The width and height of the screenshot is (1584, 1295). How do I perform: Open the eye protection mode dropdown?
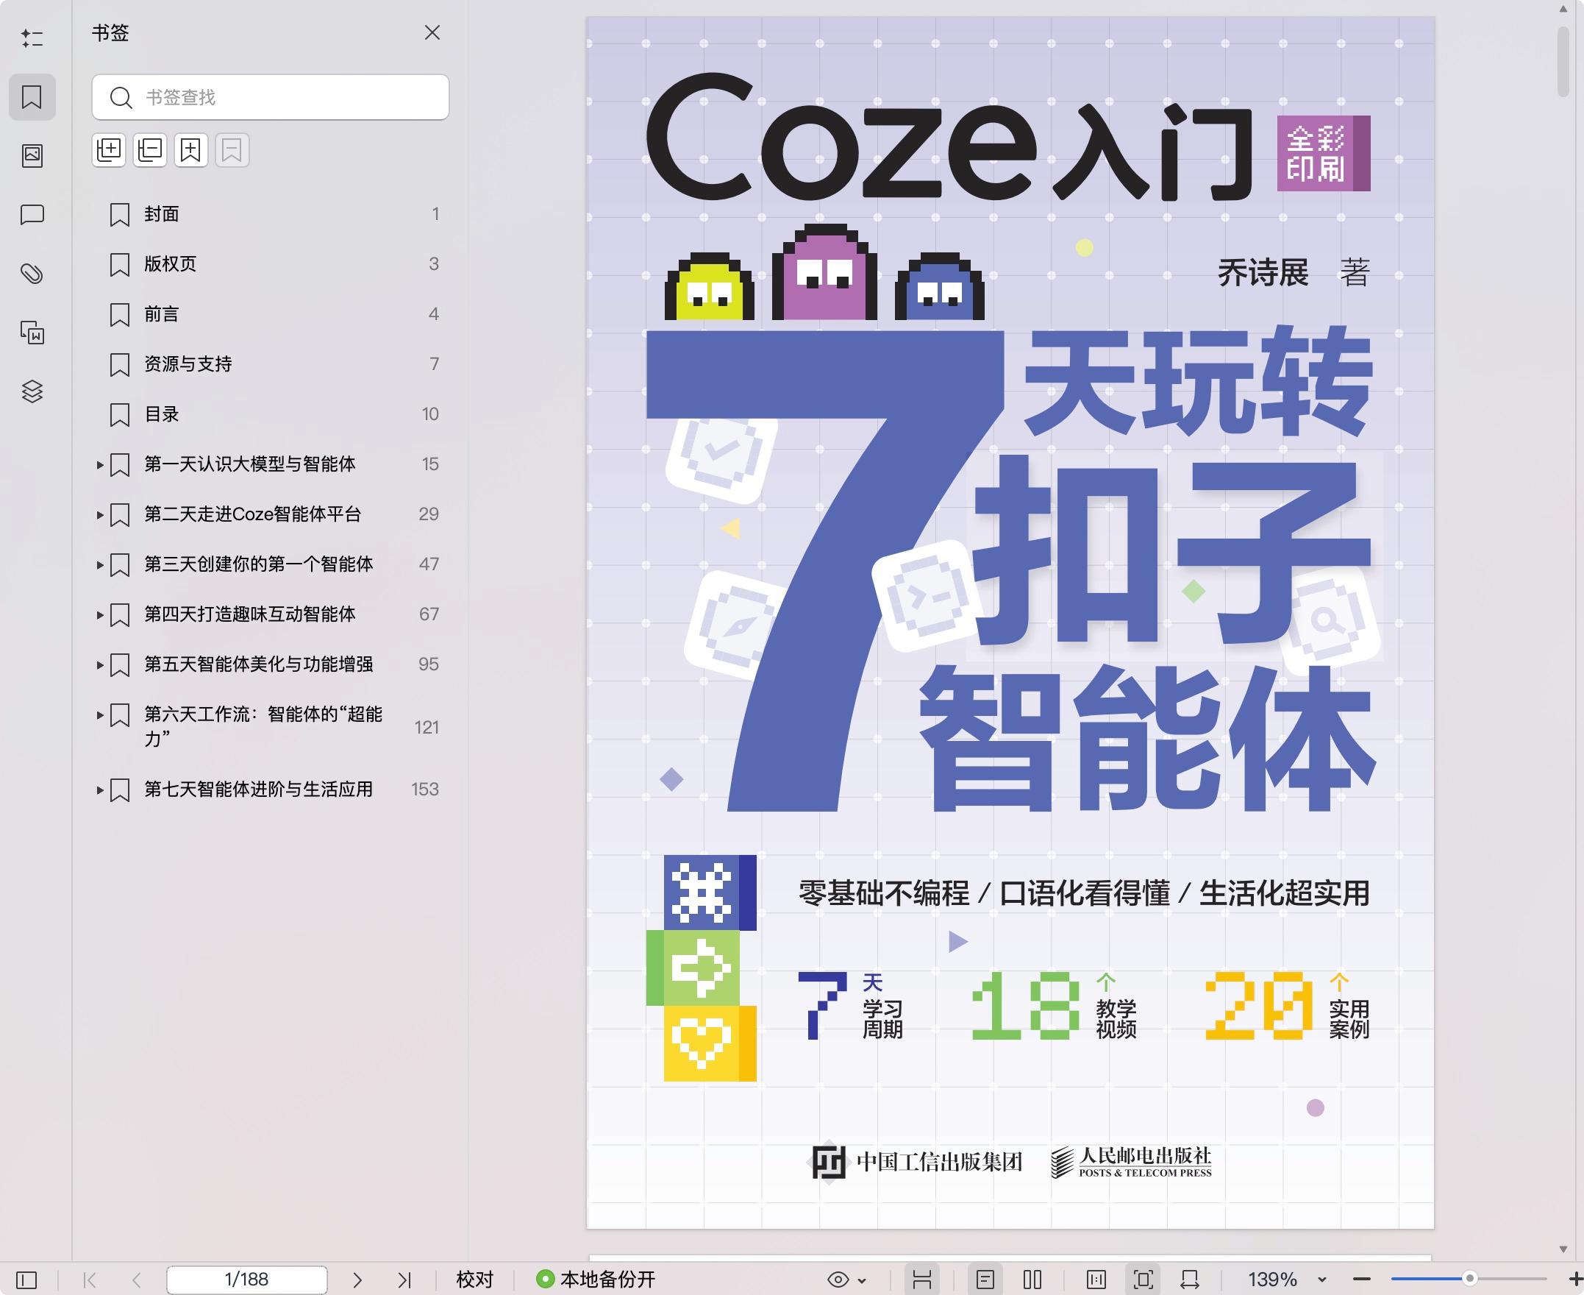(847, 1280)
